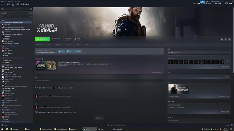This screenshot has height=131, width=234.
Task: Click the library search field
Action: coord(15,17)
